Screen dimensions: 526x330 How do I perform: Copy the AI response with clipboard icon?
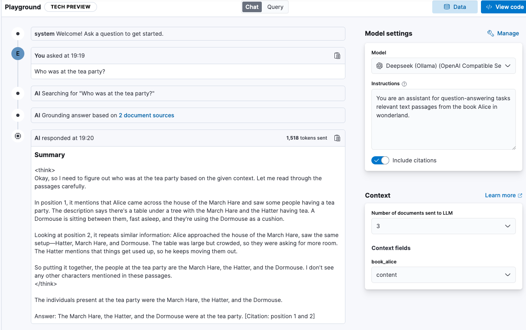tap(337, 138)
